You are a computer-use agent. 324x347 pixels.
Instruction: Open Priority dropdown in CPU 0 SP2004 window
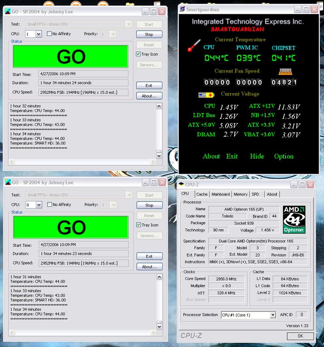pos(114,205)
